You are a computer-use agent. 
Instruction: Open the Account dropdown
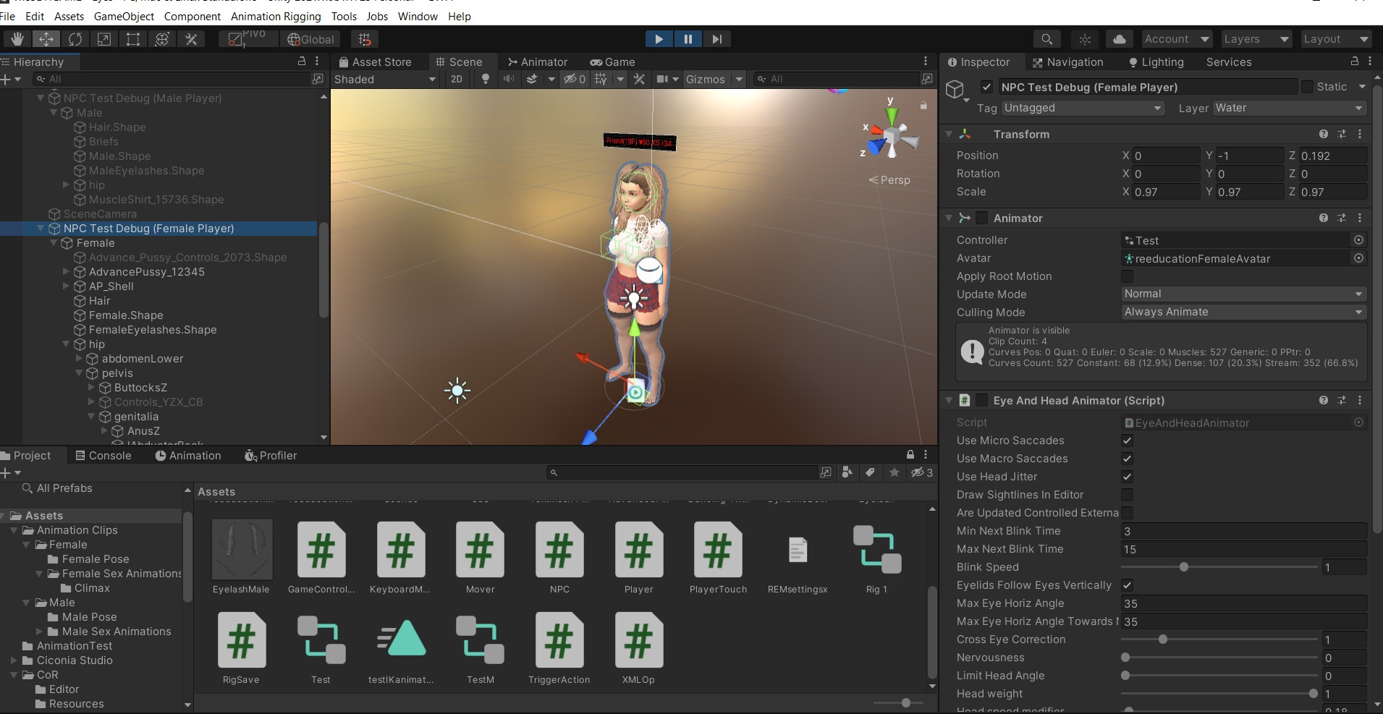click(1177, 39)
